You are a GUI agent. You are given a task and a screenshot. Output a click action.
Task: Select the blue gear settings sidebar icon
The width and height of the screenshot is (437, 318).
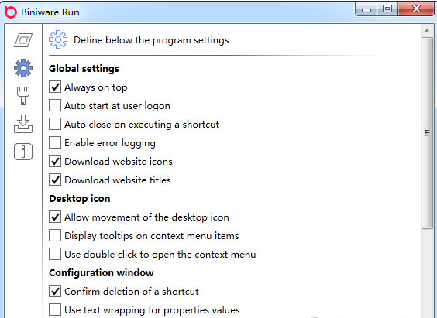[x=23, y=68]
